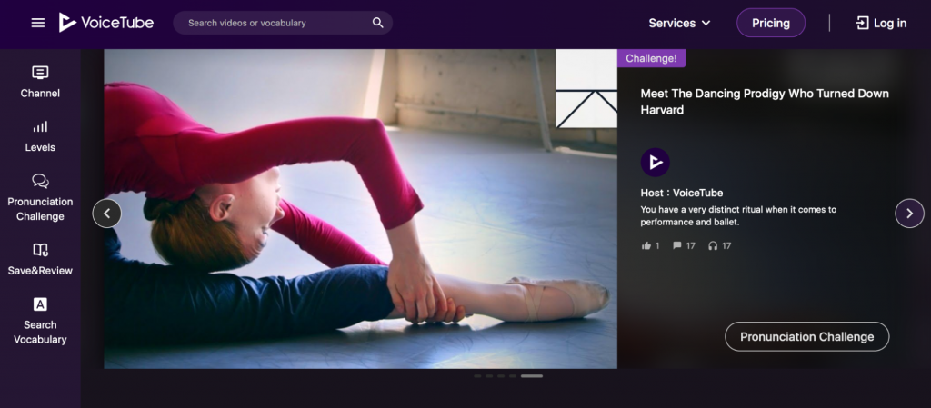The height and width of the screenshot is (408, 931).
Task: Open Search Vocabulary from the sidebar
Action: point(40,320)
